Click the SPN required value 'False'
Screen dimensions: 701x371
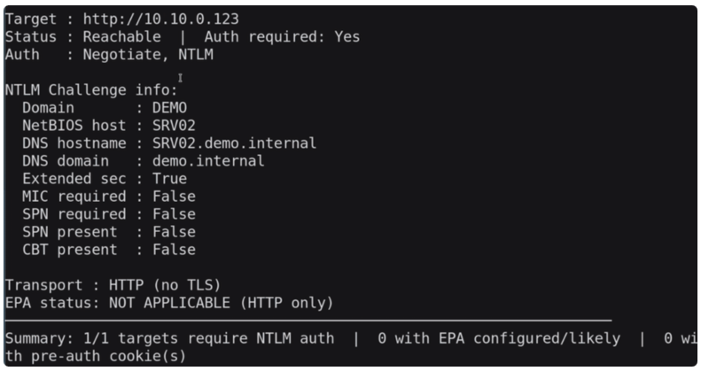point(174,214)
